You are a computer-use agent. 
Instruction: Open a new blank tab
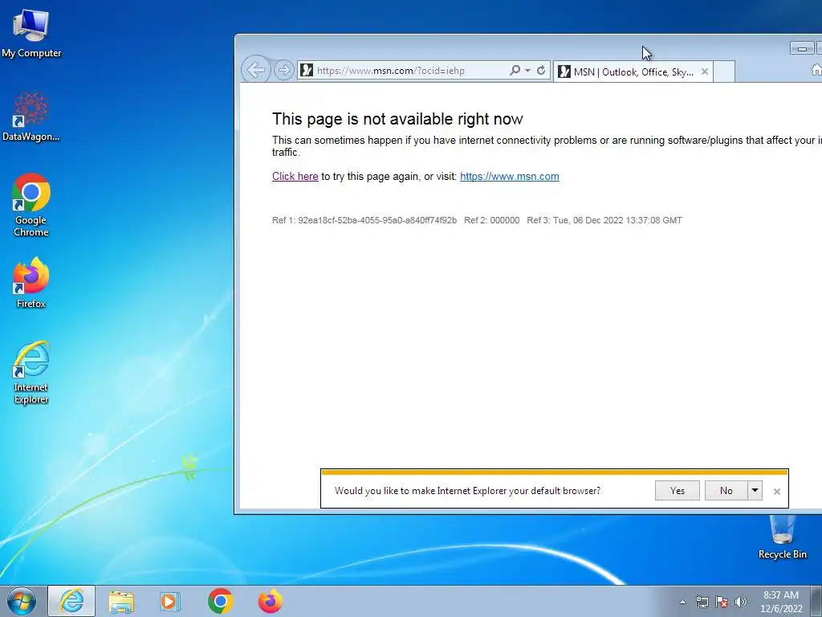tap(724, 72)
